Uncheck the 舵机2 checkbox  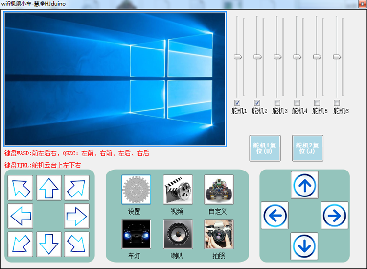257,103
